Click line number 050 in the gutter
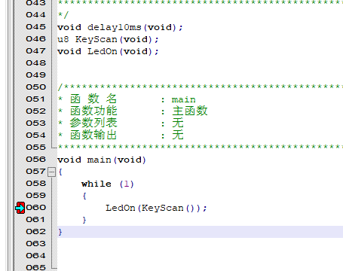The height and width of the screenshot is (271, 343). pos(35,87)
